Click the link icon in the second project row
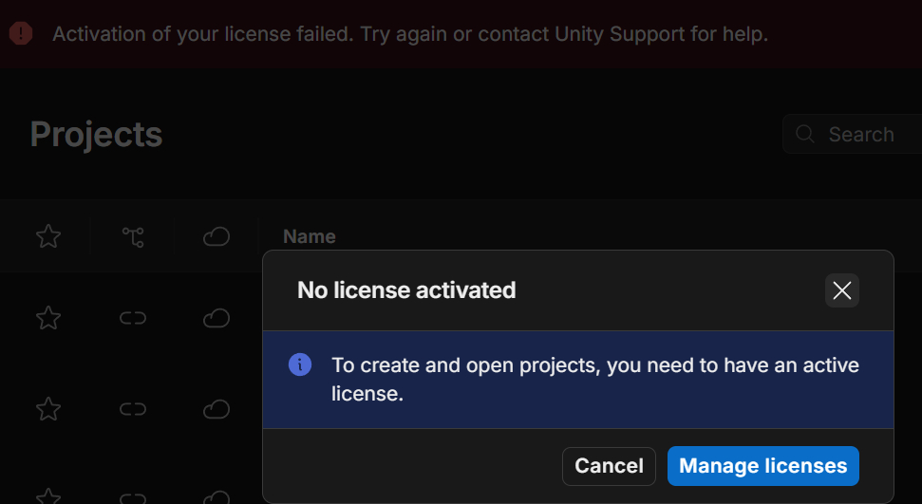The image size is (922, 504). point(133,409)
